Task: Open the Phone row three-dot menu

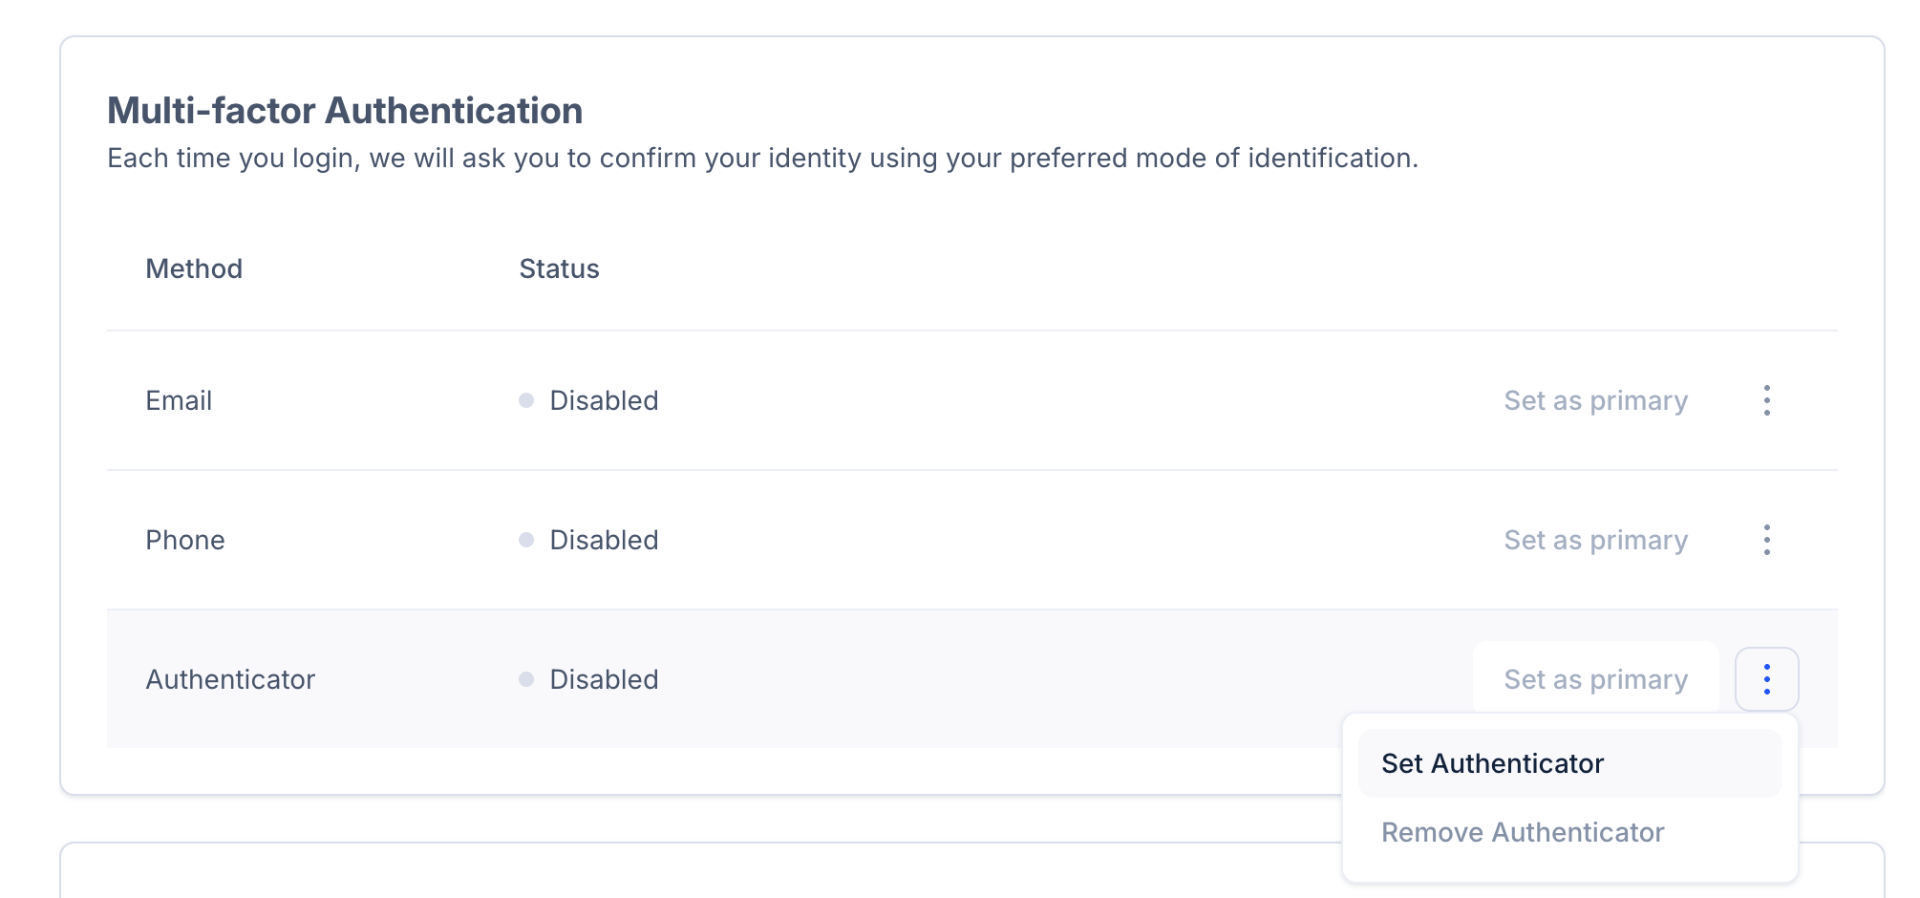Action: point(1766,540)
